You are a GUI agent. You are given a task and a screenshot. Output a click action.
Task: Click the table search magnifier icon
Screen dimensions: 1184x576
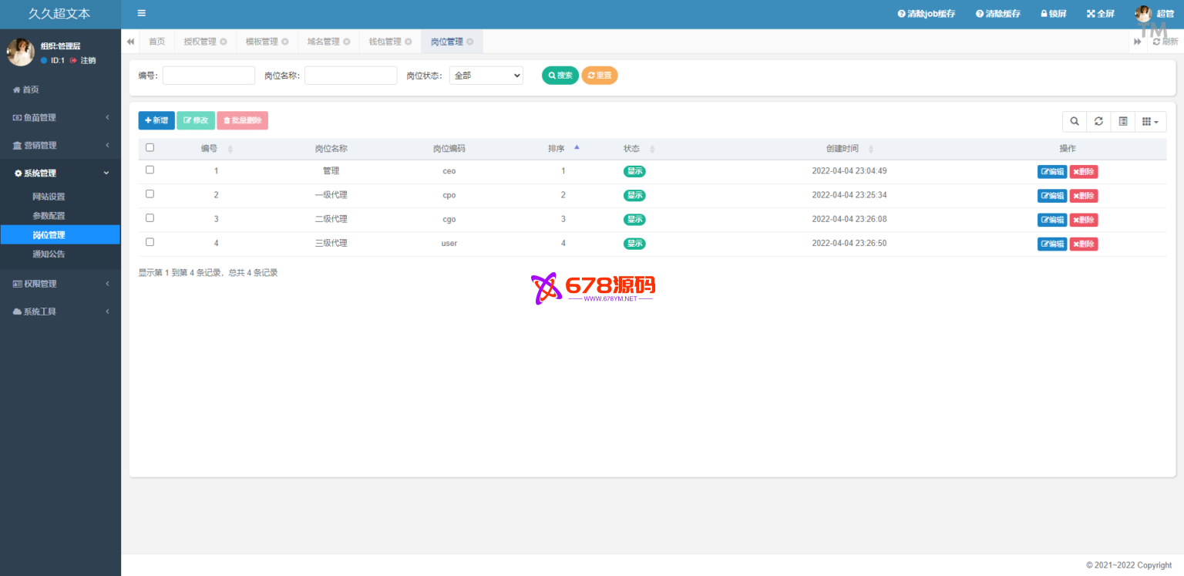(x=1074, y=121)
